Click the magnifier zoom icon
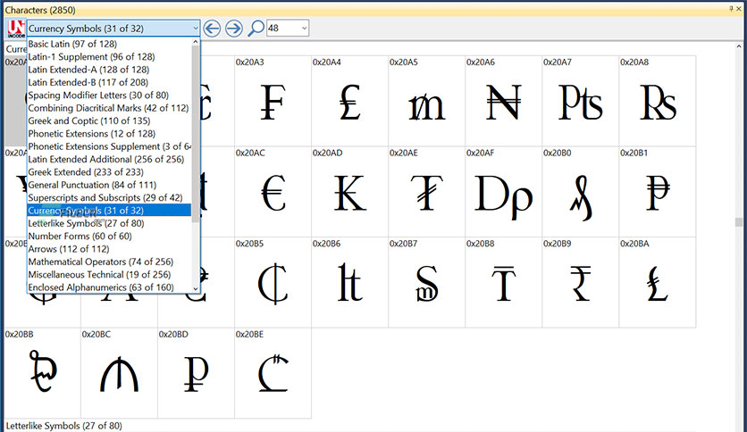The image size is (747, 432). click(x=256, y=29)
